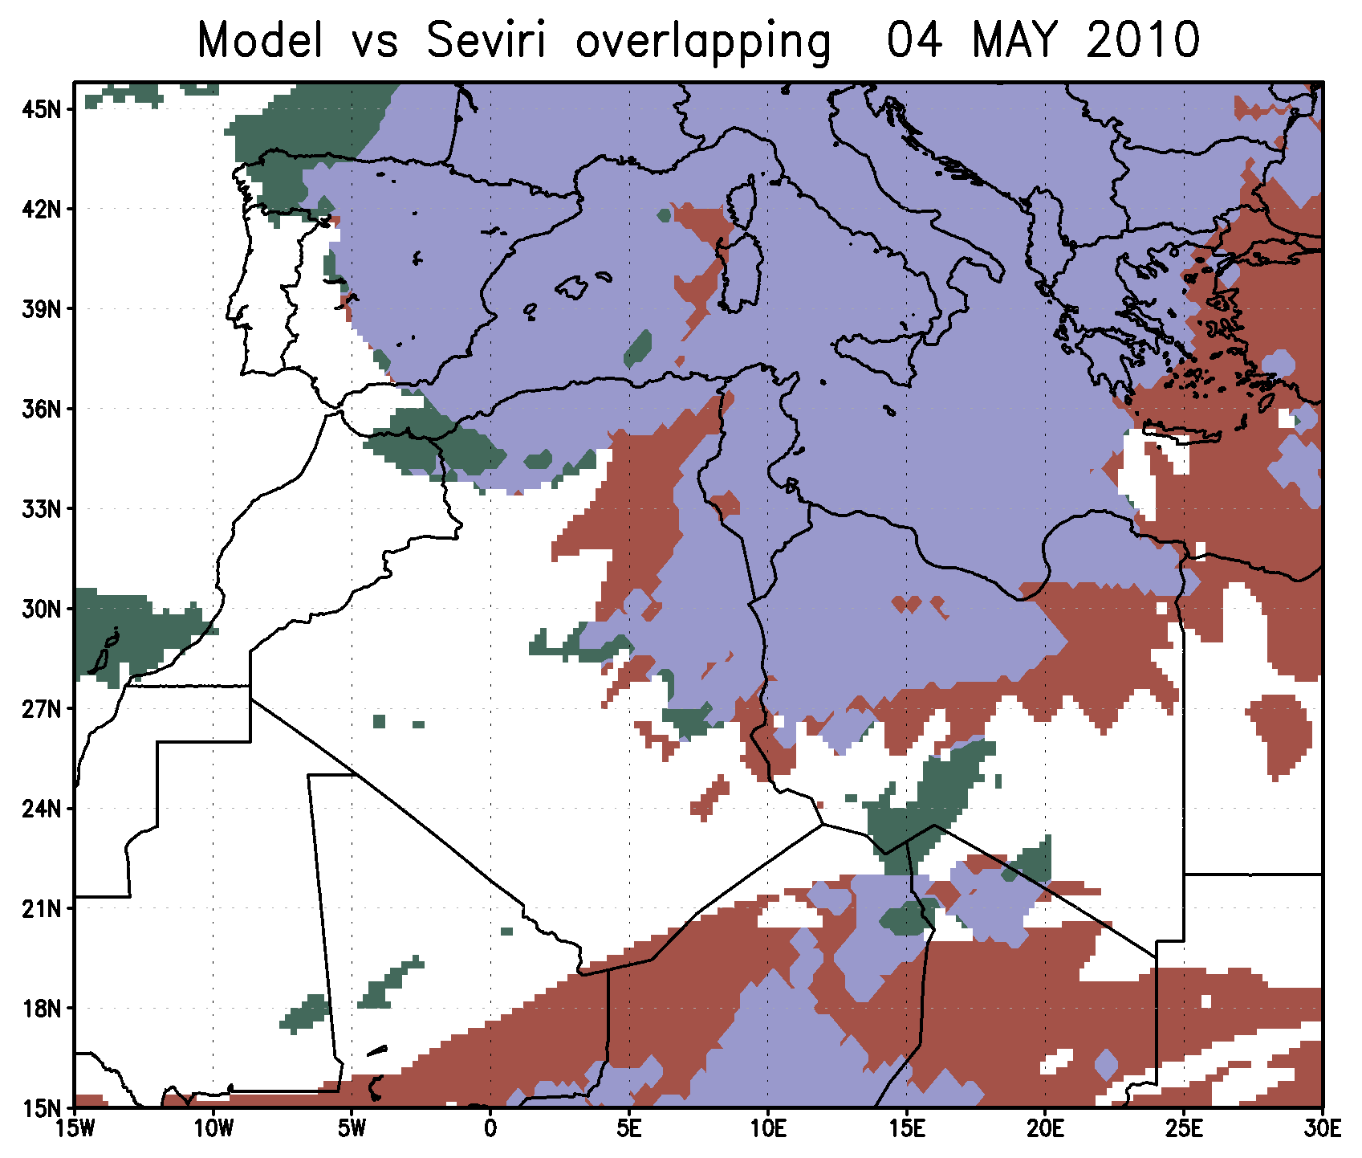Click Sicily island outline on the map
Viewport: 1362px width, 1158px height.
click(879, 357)
